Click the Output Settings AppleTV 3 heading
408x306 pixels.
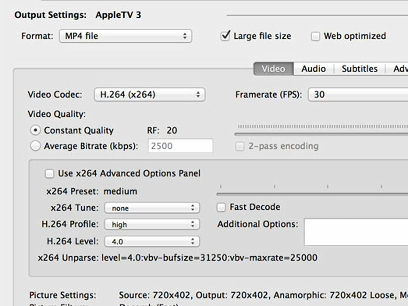[78, 15]
